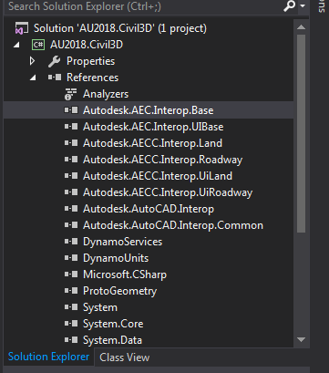Select the Properties item
The image size is (329, 373).
[90, 61]
